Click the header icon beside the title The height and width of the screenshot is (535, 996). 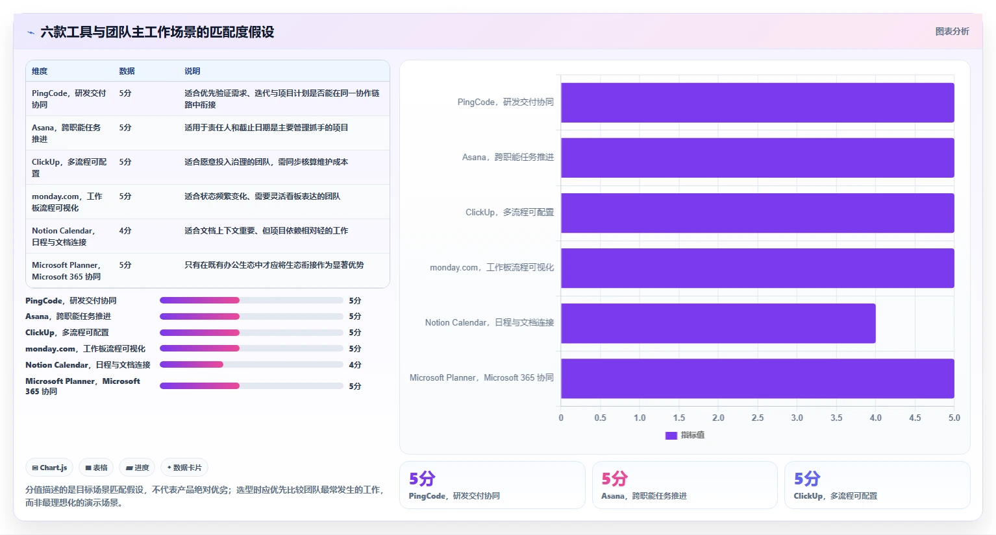coord(31,32)
